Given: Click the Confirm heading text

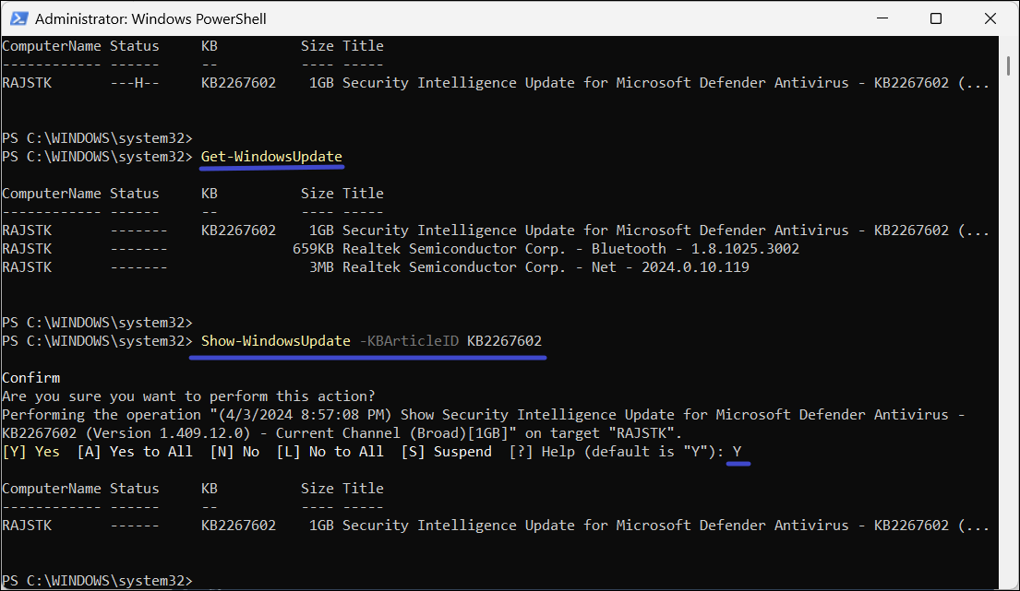Looking at the screenshot, I should (30, 378).
